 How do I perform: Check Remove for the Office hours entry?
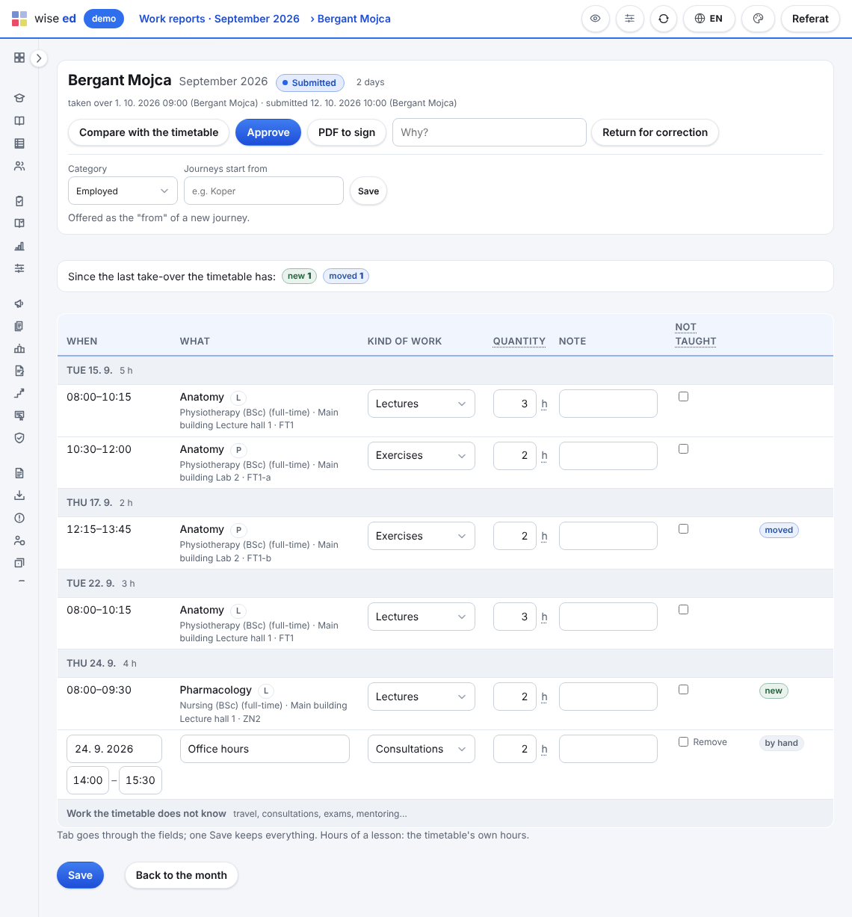(683, 742)
